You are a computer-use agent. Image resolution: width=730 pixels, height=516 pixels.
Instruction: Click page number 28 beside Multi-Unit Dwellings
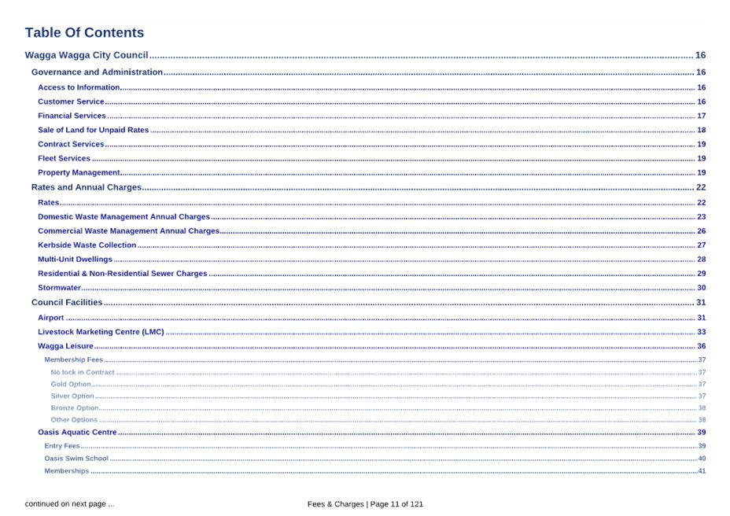(x=701, y=260)
